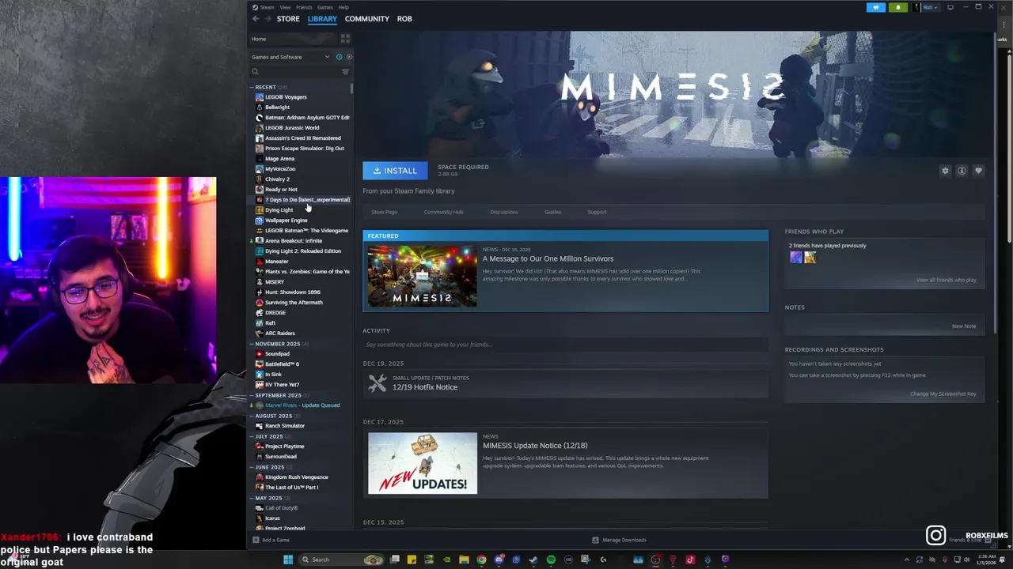Screen dimensions: 1013x569
Task: Collapse the AUGUST 2025 category
Action: [252, 416]
